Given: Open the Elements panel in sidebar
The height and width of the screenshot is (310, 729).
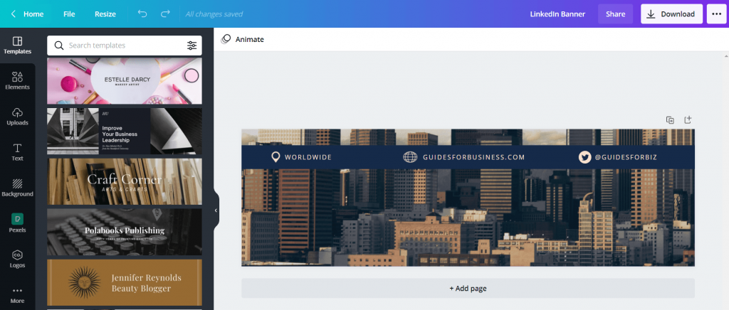Looking at the screenshot, I should coord(17,80).
